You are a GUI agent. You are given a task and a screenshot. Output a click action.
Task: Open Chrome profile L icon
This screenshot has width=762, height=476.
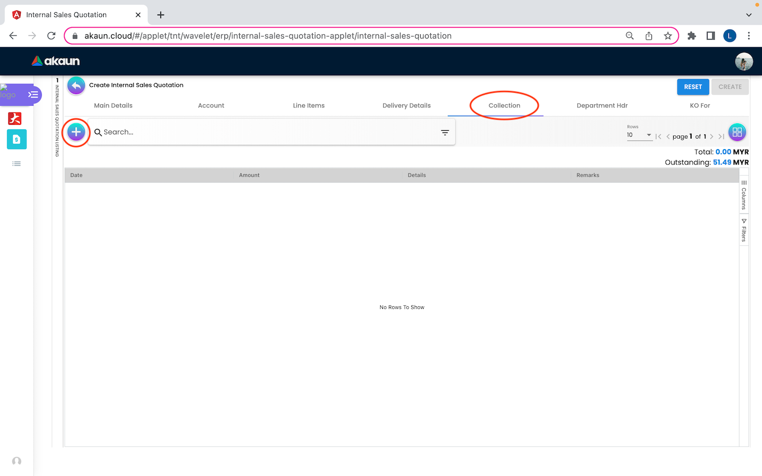[730, 35]
